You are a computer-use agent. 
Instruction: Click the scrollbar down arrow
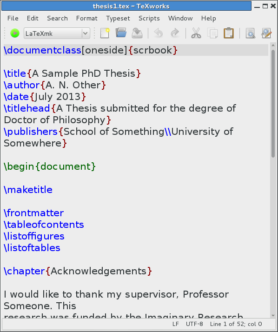point(273,315)
